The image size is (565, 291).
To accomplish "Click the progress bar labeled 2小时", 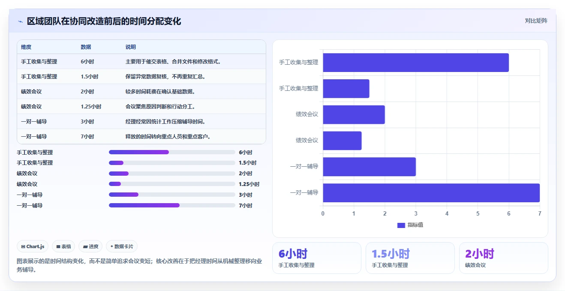I will [172, 174].
